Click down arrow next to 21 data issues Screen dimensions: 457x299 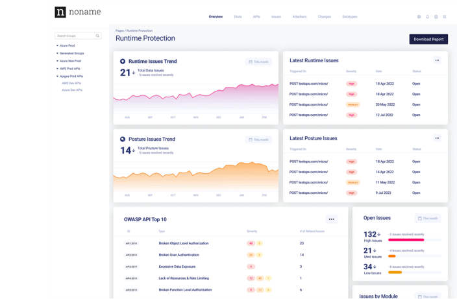(134, 73)
